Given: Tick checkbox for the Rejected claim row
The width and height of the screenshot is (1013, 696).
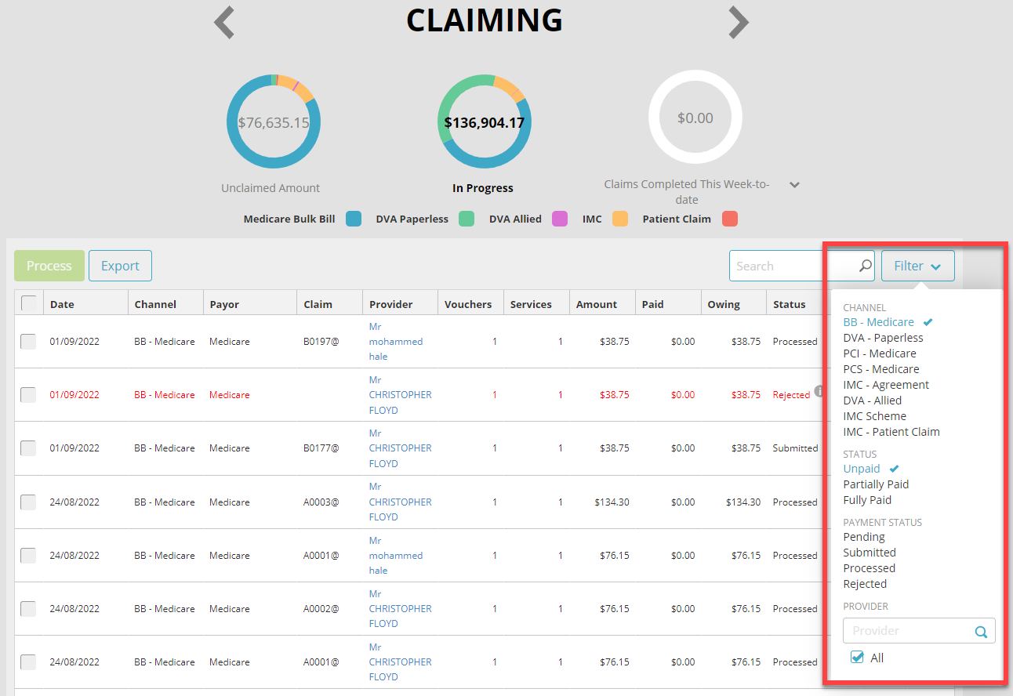Looking at the screenshot, I should (28, 395).
